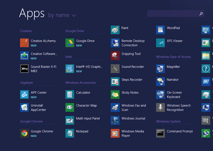Open the Creative ALchemy app icon
Screen dimensions: 213x151
(24, 43)
